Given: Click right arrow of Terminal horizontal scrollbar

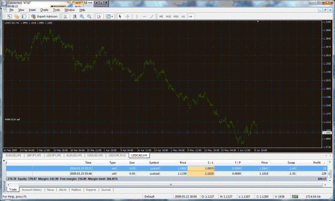Looking at the screenshot, I should coord(325,185).
